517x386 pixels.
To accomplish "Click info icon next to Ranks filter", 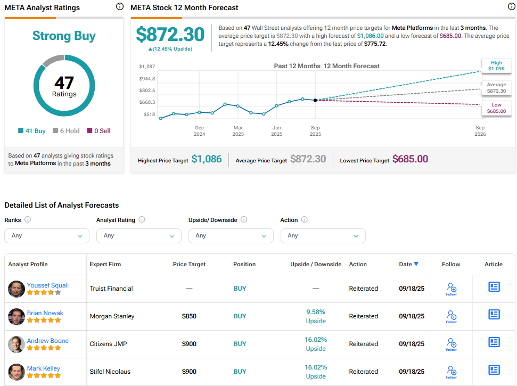I will (x=28, y=219).
